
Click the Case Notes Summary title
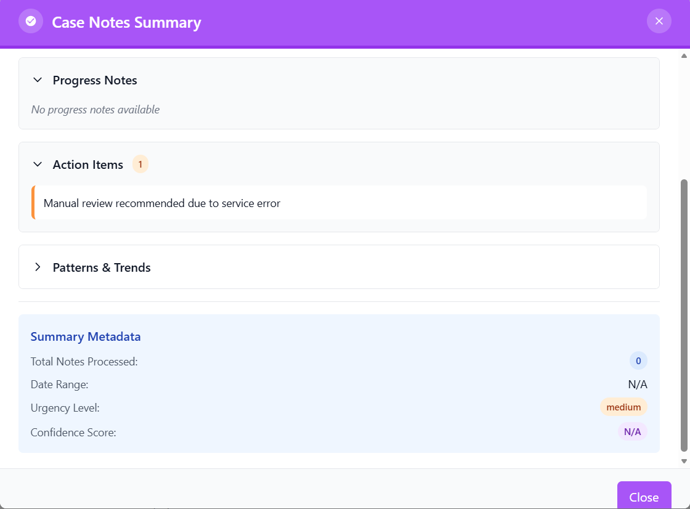tap(126, 23)
